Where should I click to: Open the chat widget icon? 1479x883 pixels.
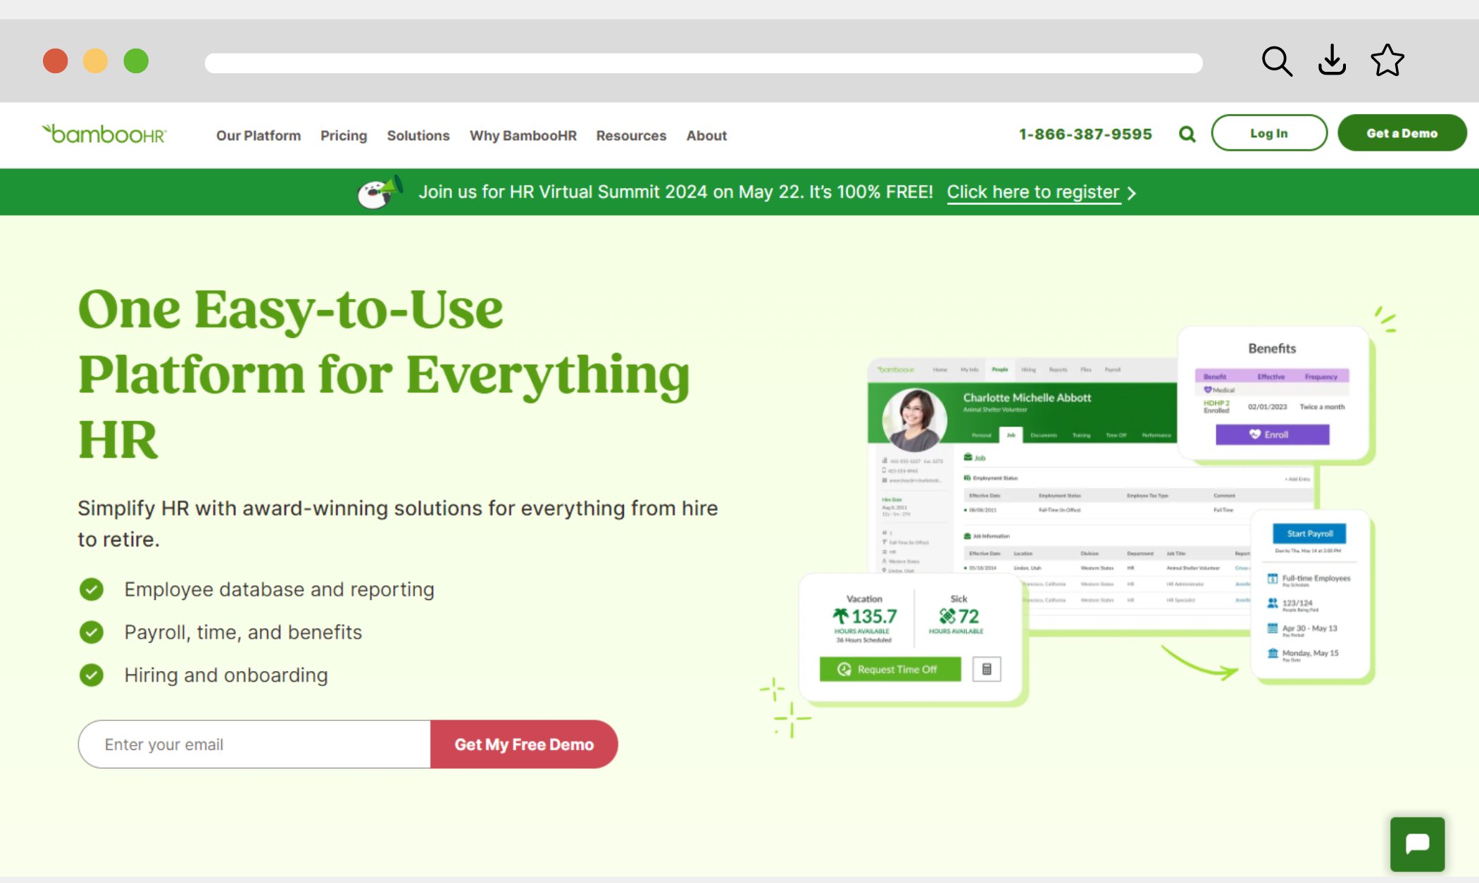point(1417,844)
